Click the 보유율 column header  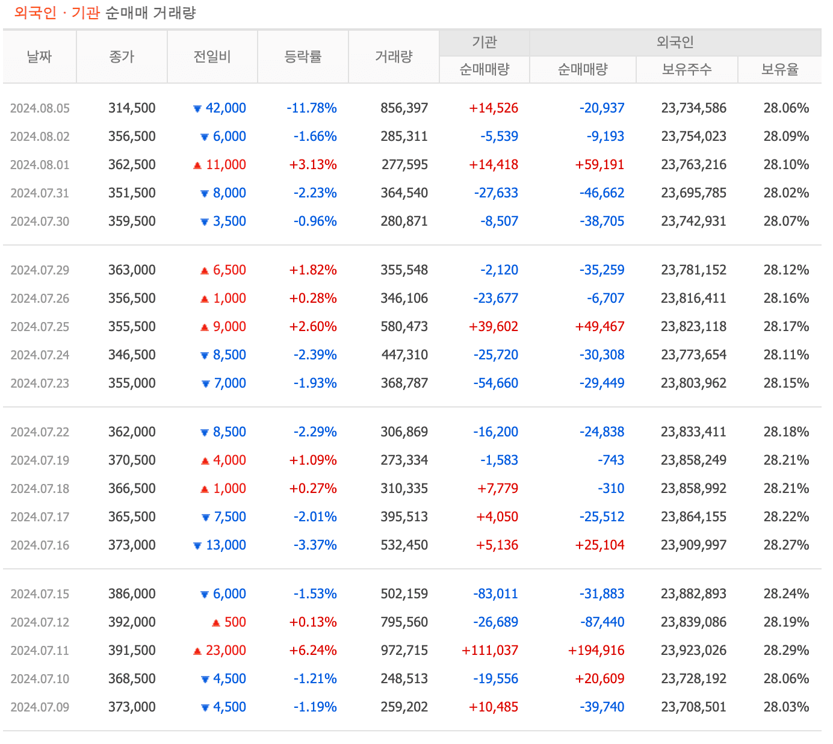tap(780, 70)
